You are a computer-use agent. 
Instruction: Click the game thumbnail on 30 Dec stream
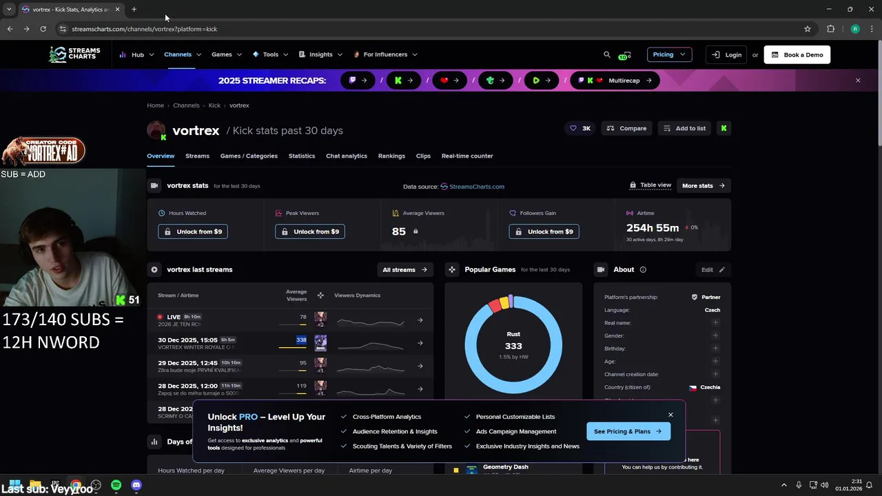320,342
